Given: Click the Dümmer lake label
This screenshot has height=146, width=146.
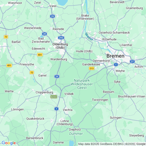Looking at the screenshot, I should coord(76,134).
